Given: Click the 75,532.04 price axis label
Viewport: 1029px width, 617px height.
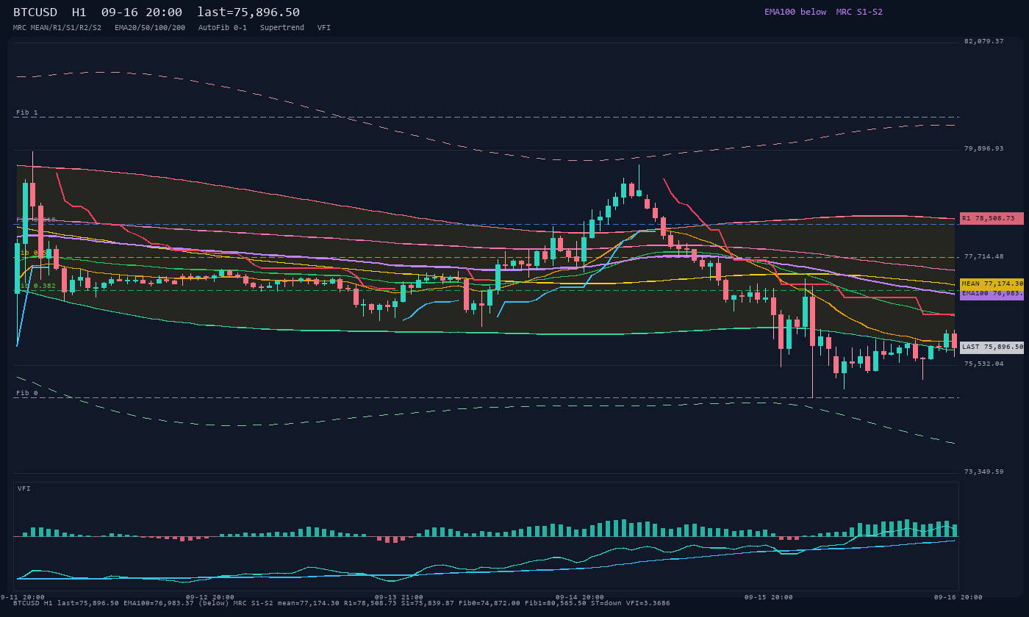Looking at the screenshot, I should (983, 364).
